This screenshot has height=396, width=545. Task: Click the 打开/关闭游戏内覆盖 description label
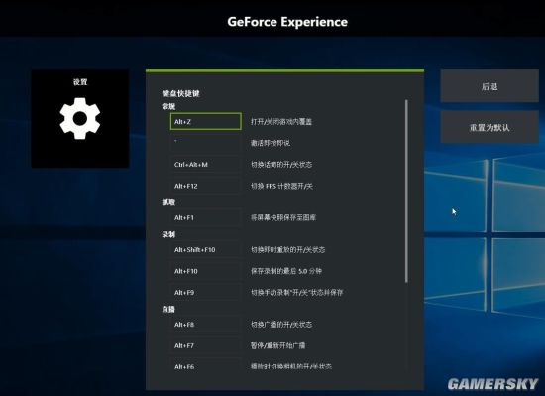click(x=281, y=122)
